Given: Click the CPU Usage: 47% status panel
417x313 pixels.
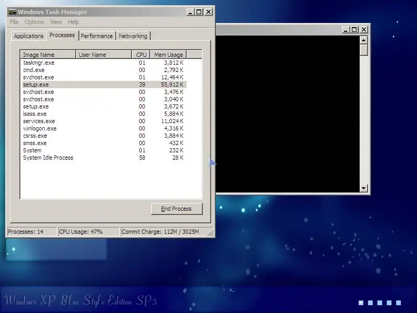Looking at the screenshot, I should [x=89, y=232].
